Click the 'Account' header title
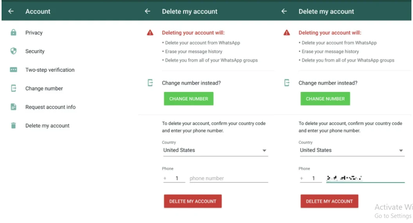 38,11
